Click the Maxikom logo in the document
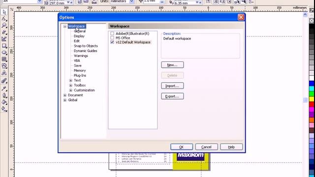 pos(190,156)
